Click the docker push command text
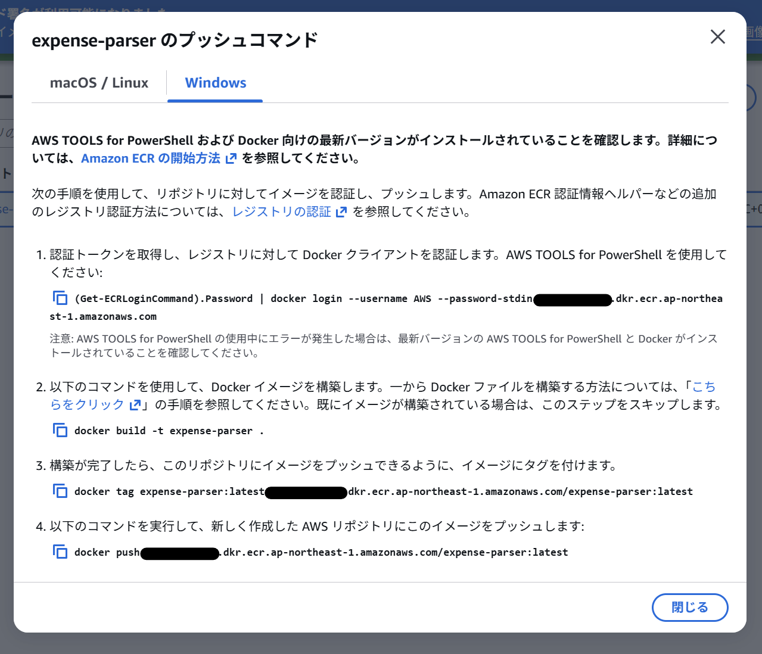This screenshot has height=654, width=762. click(321, 552)
